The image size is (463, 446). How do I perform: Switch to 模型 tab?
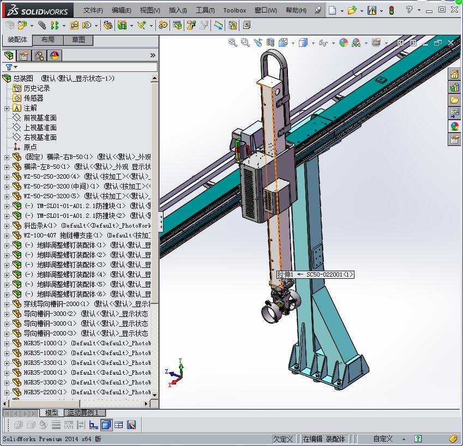tap(51, 413)
